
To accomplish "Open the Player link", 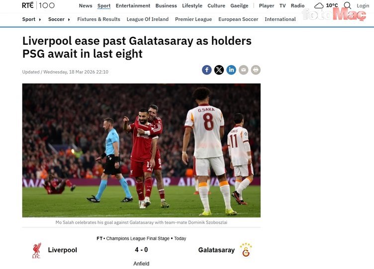I will click(267, 6).
